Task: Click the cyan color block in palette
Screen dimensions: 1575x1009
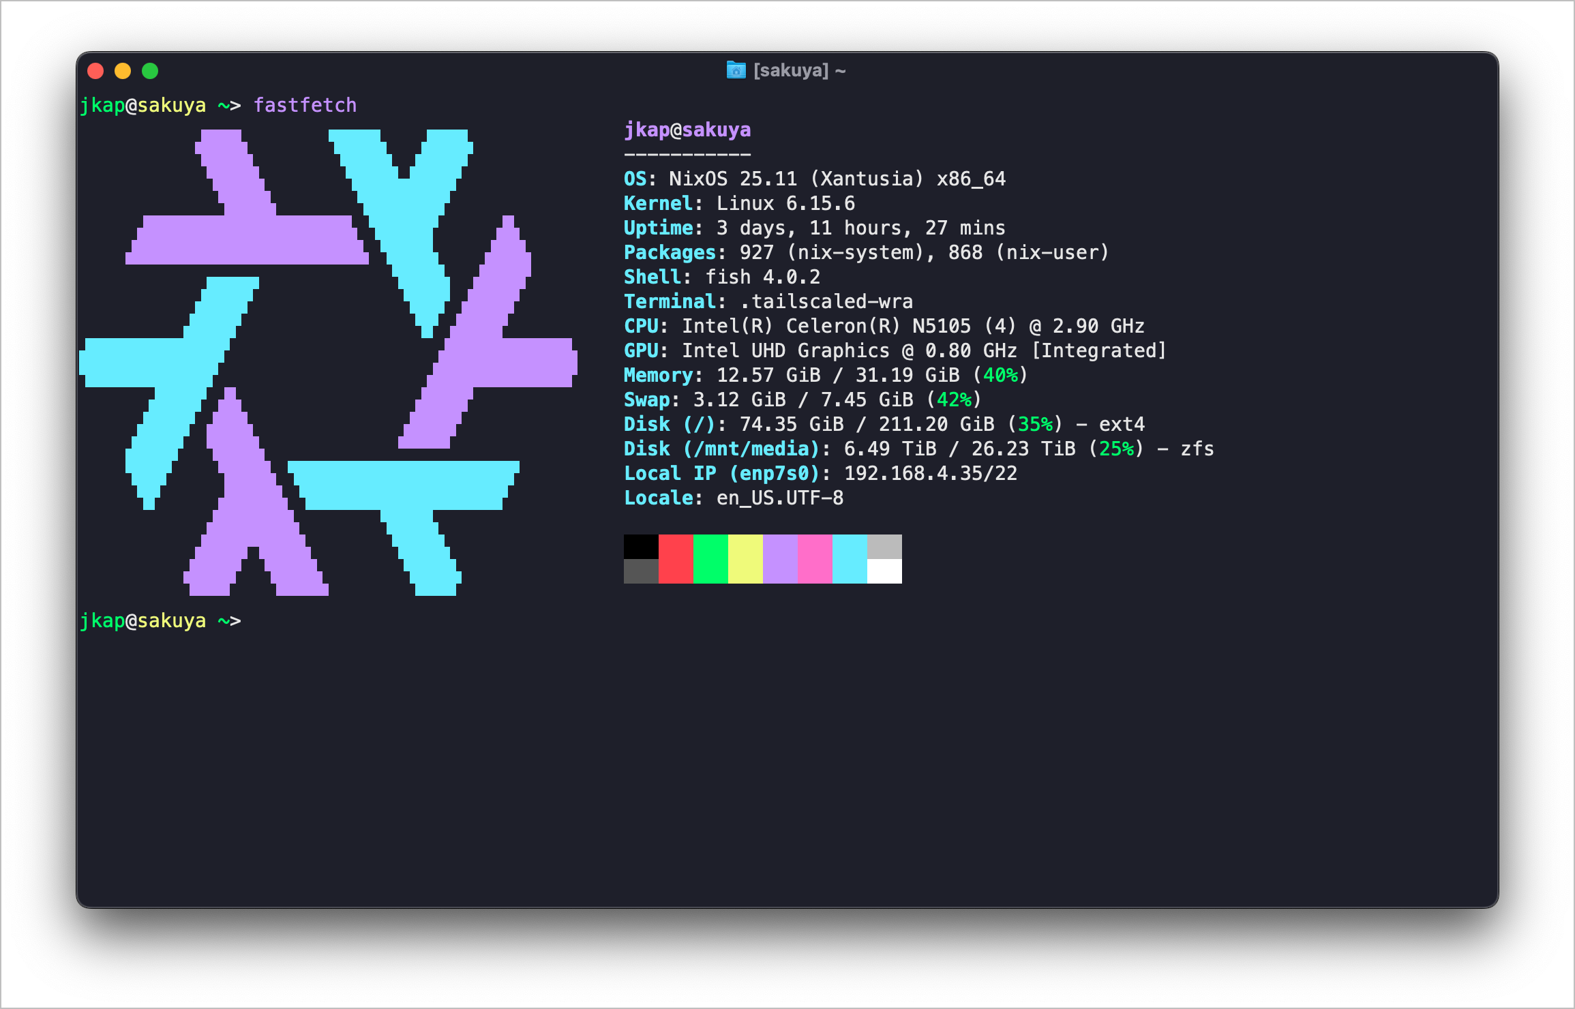Action: point(850,559)
